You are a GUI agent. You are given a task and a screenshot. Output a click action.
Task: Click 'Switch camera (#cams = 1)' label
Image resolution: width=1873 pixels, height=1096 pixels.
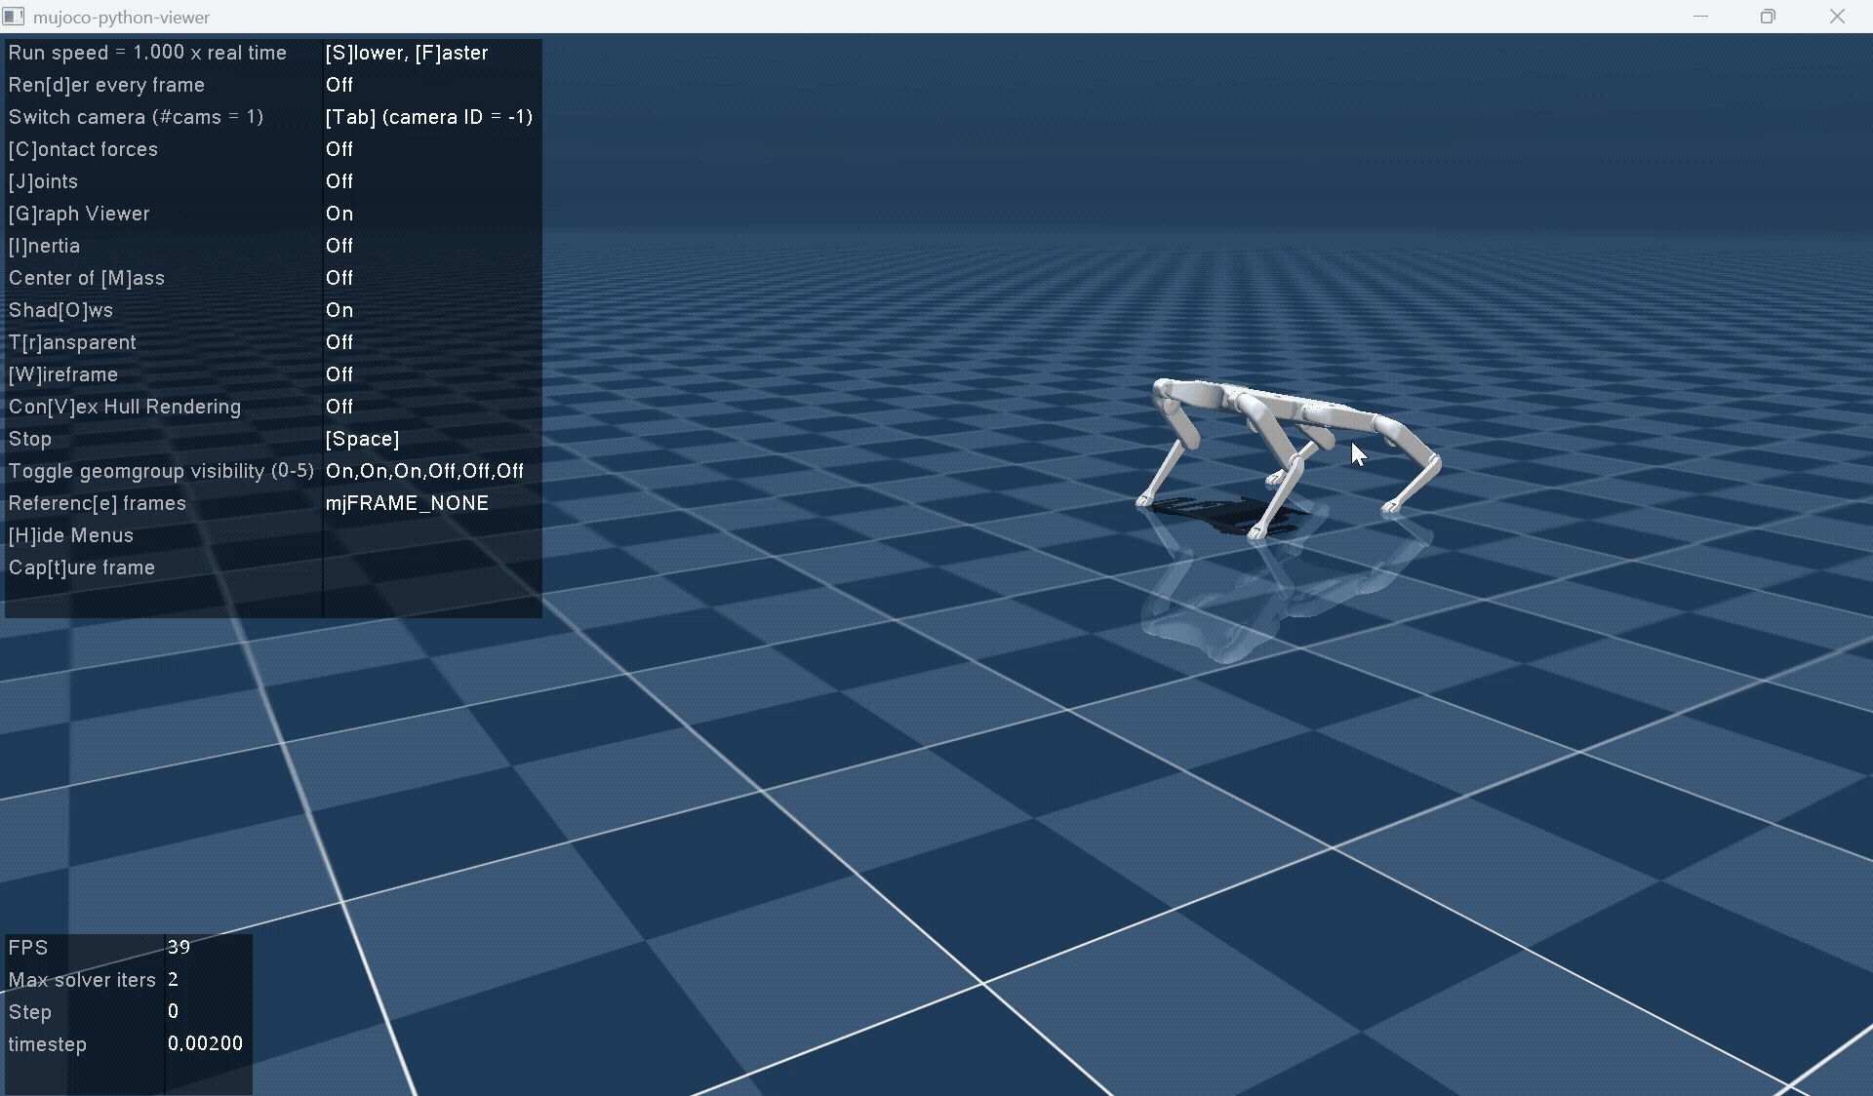tap(136, 117)
